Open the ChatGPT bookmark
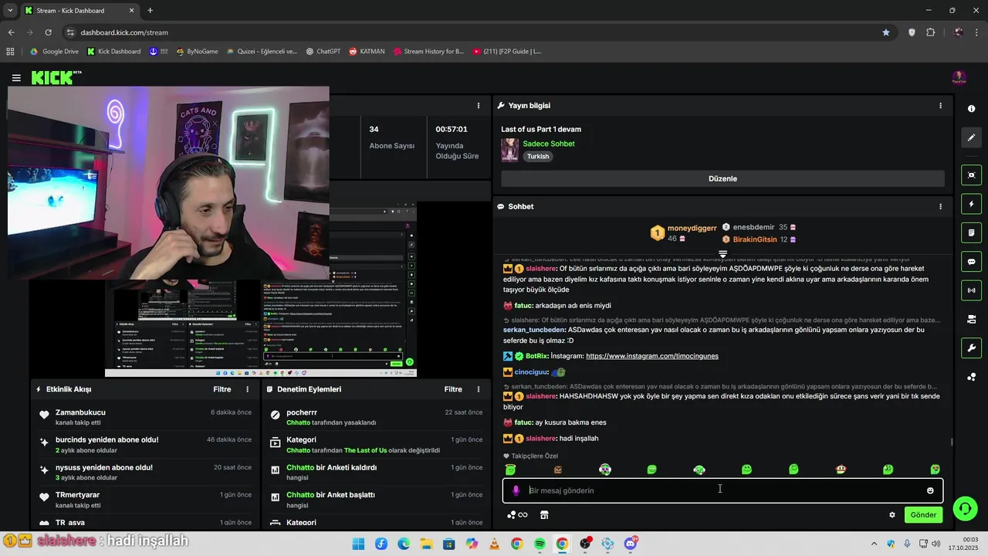Viewport: 988px width, 556px height. coord(323,52)
